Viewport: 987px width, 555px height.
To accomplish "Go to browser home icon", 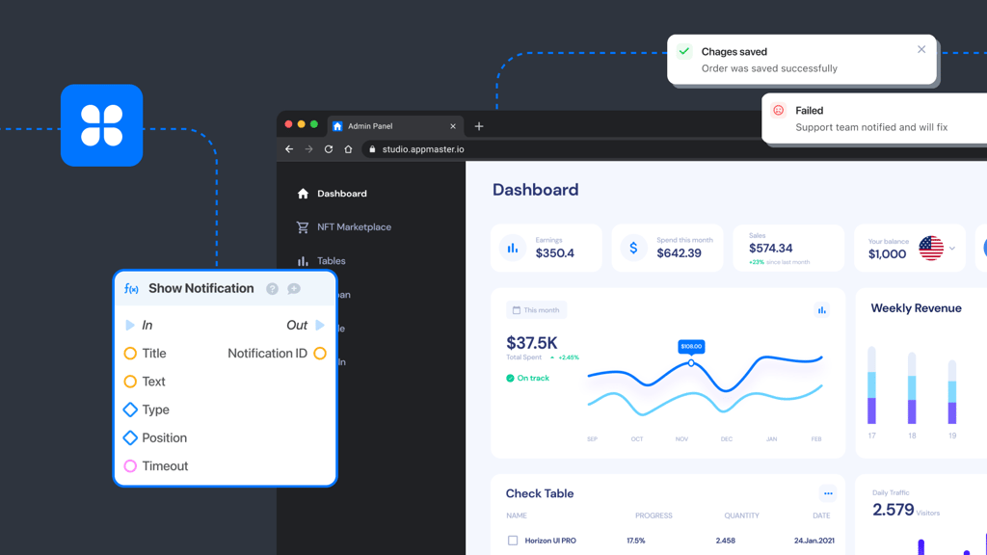I will point(348,149).
